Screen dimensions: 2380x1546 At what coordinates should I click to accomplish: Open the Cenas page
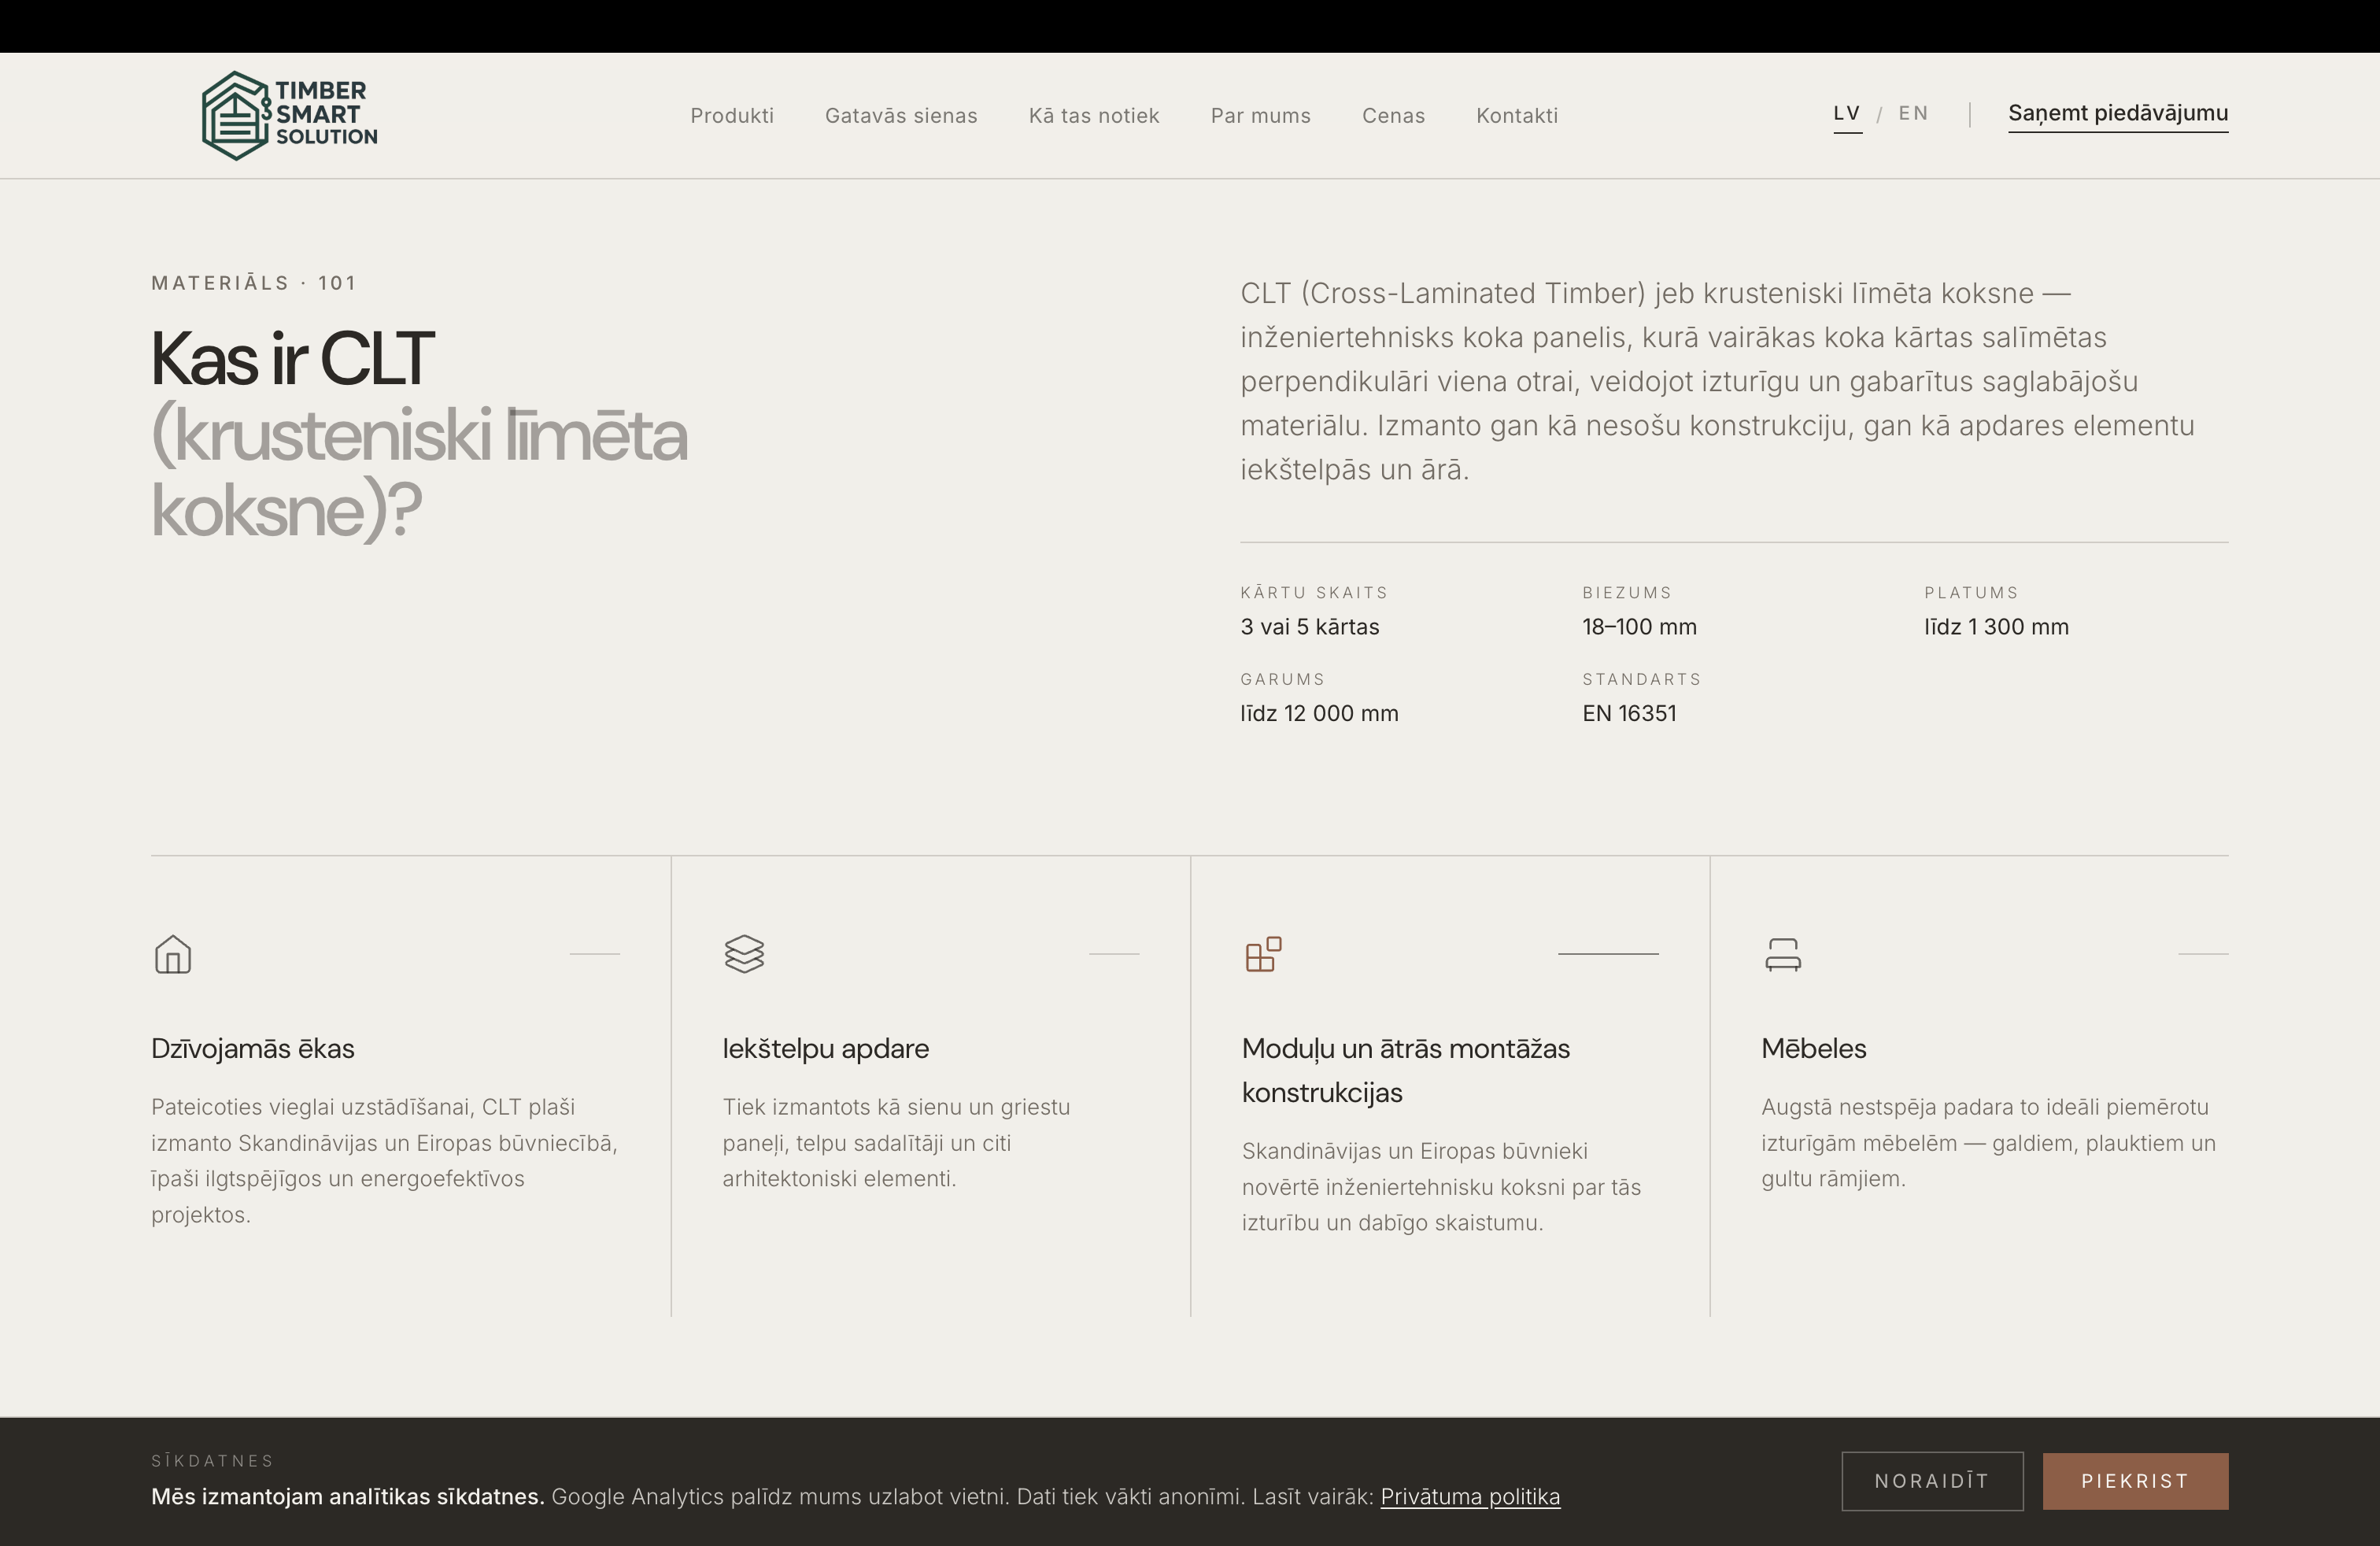[x=1393, y=115]
